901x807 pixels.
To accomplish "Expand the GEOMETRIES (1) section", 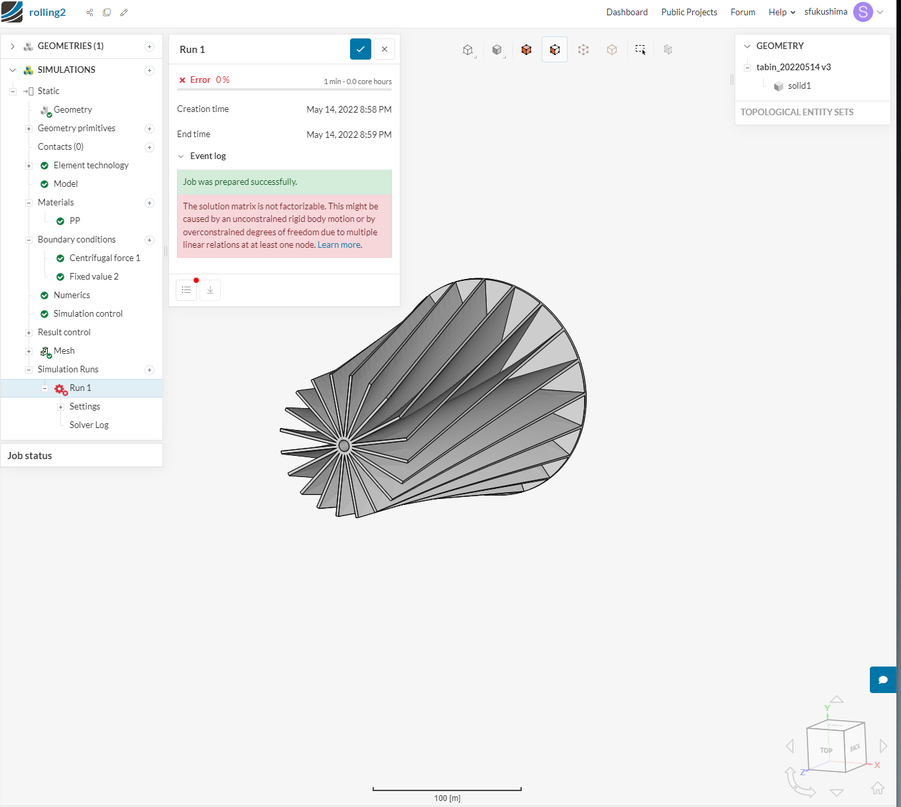I will [x=13, y=46].
